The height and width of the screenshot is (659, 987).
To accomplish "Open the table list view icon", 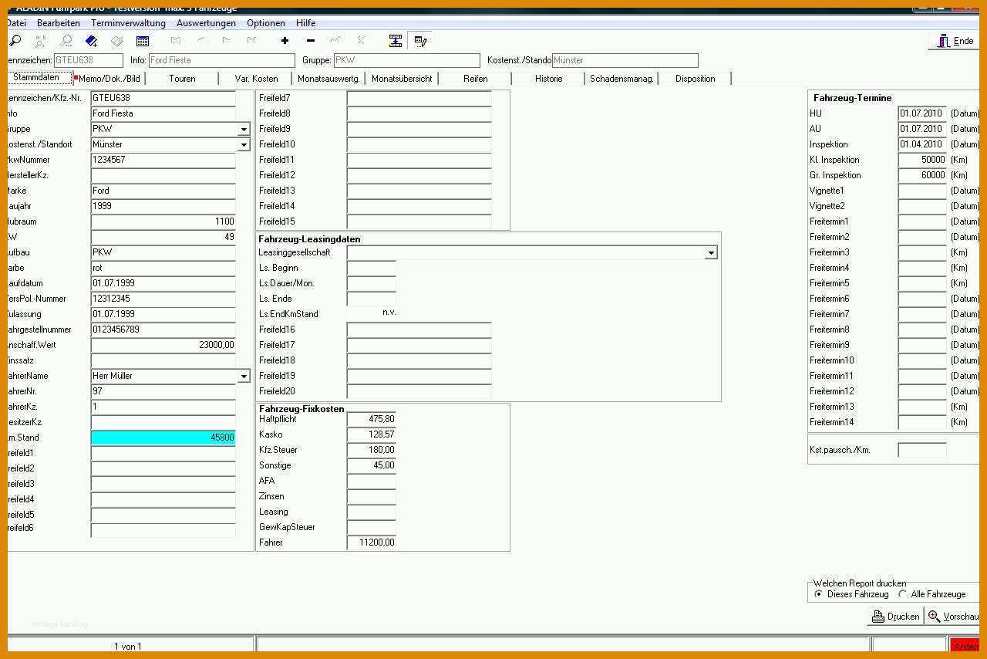I will point(143,41).
